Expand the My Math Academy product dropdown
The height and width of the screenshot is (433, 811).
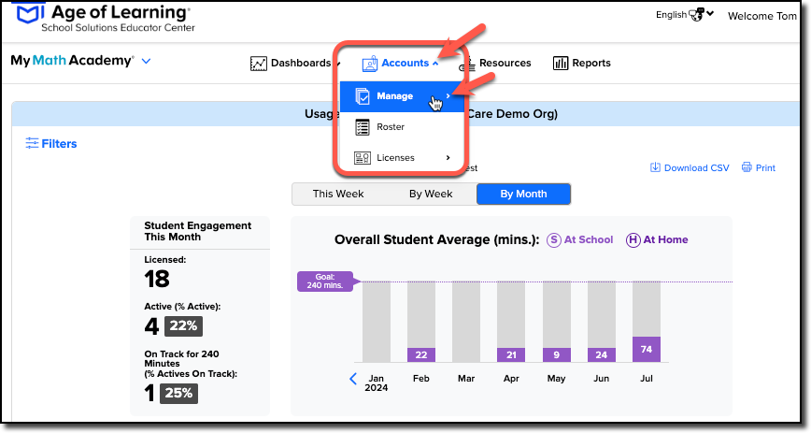[x=147, y=61]
